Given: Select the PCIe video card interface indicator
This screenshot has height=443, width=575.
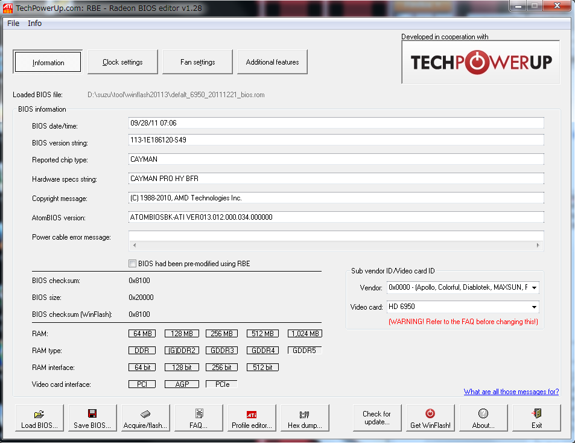Looking at the screenshot, I should (221, 384).
